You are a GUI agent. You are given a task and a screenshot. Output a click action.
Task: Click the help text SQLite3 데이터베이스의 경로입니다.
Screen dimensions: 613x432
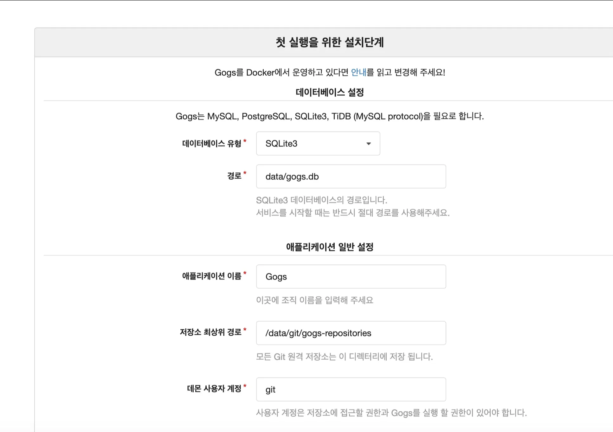pos(322,200)
